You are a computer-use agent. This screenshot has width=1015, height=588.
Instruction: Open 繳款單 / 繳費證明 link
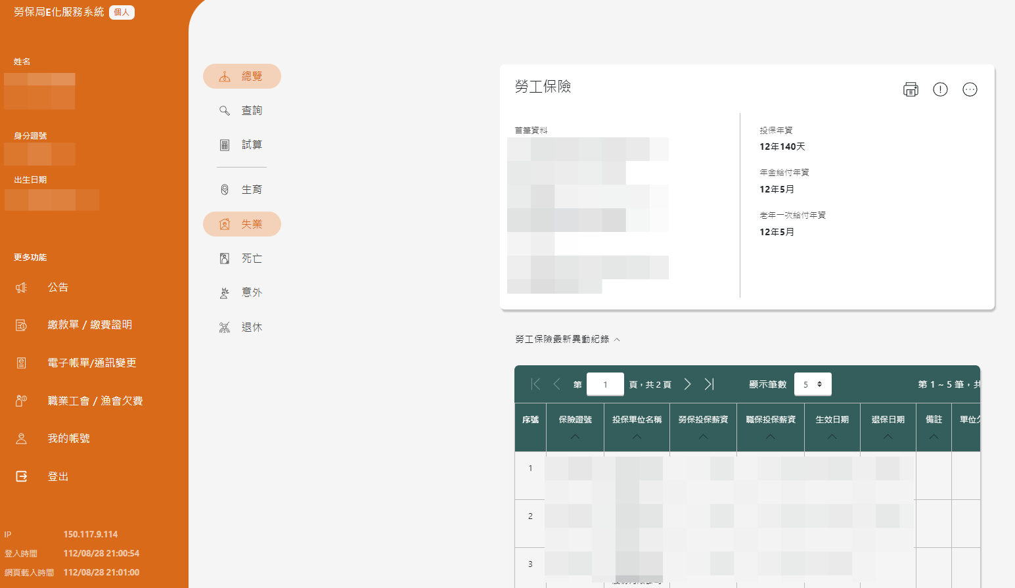(90, 325)
